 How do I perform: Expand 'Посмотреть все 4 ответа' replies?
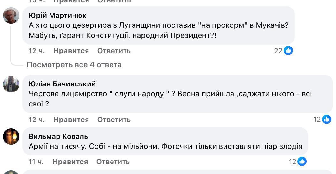74,65
